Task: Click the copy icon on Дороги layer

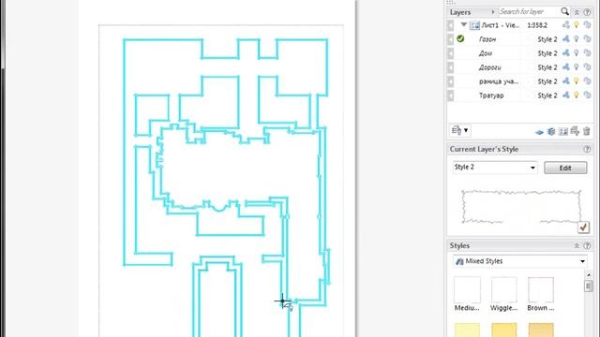Action: tap(588, 67)
